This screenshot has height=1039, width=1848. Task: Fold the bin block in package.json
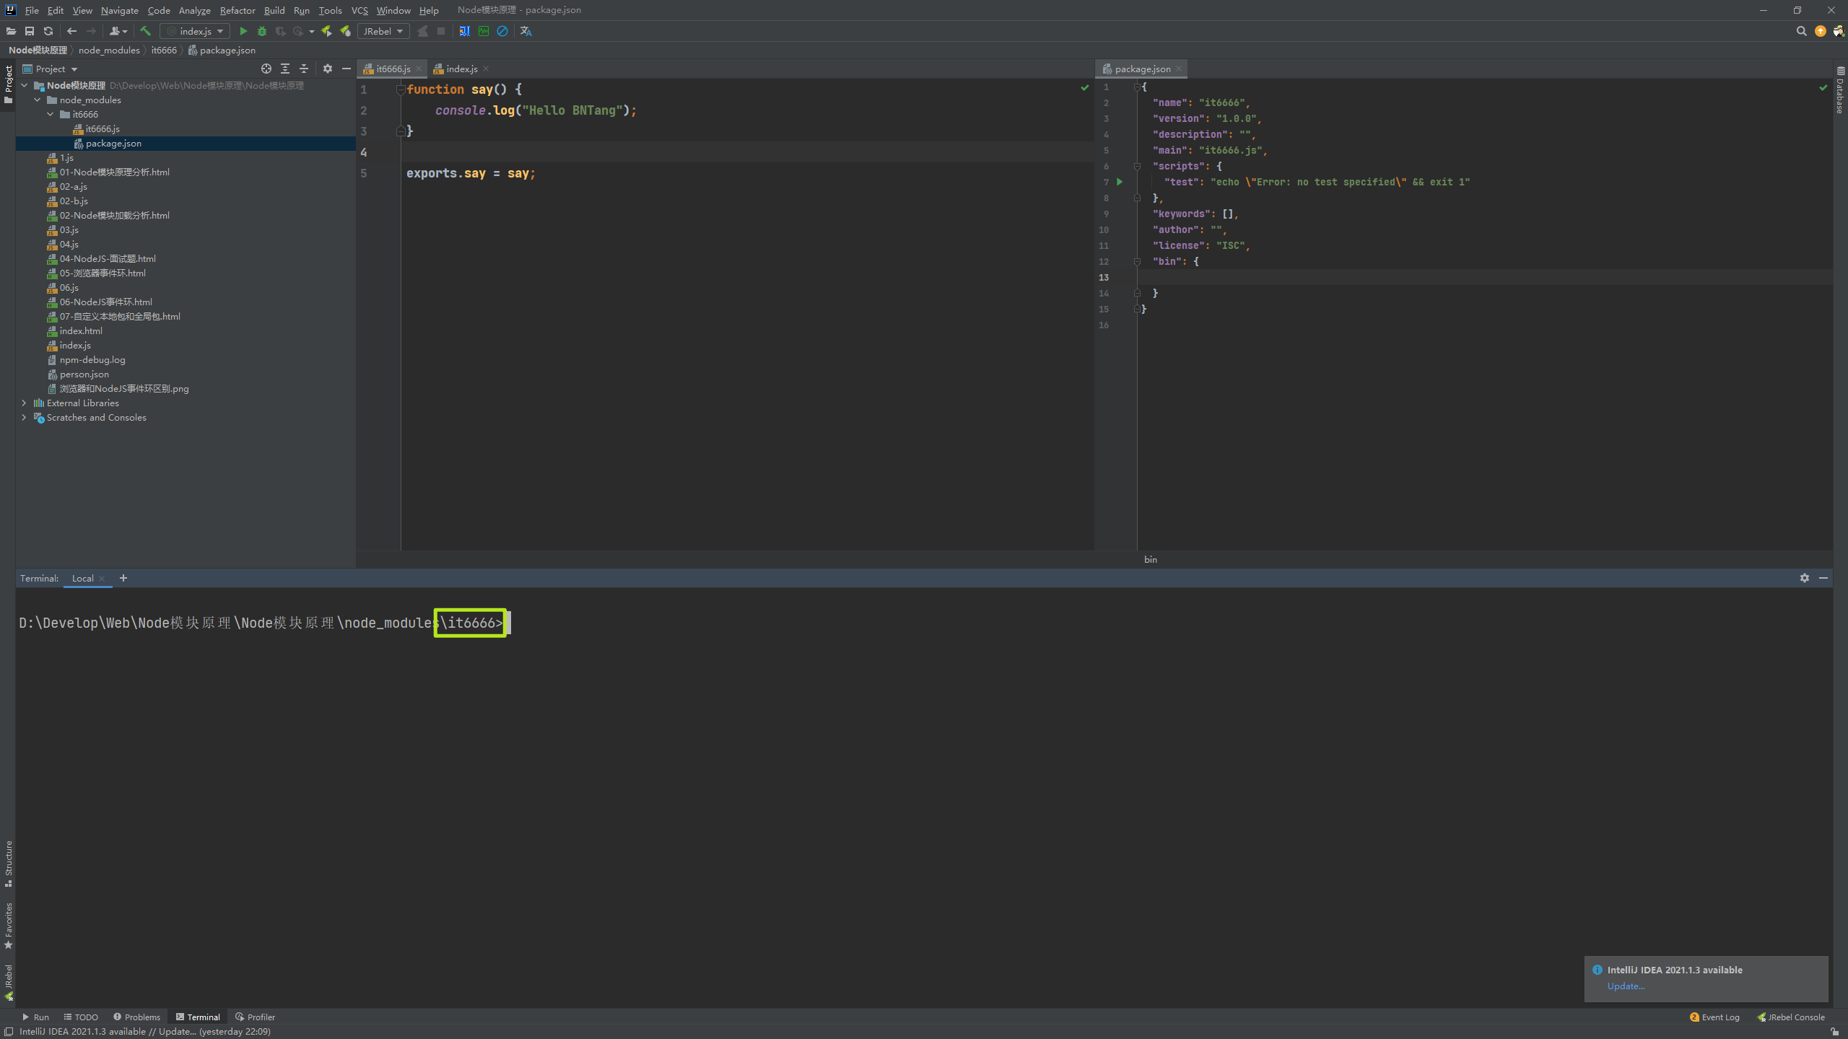tap(1137, 261)
